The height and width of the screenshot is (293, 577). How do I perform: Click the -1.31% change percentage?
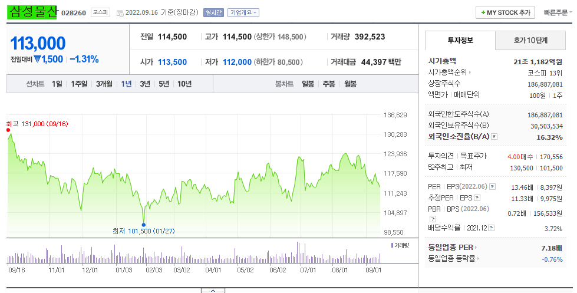[x=84, y=60]
